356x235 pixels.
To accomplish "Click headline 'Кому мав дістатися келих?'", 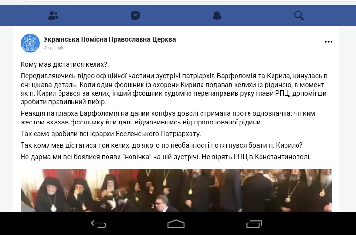I will pyautogui.click(x=64, y=64).
